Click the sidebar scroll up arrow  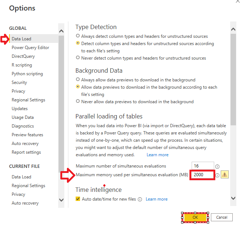pos(61,32)
